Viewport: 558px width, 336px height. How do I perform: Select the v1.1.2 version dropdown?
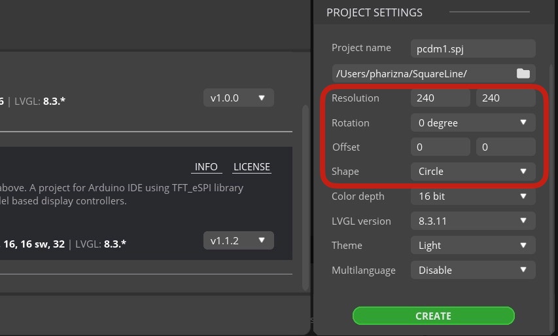pos(238,240)
